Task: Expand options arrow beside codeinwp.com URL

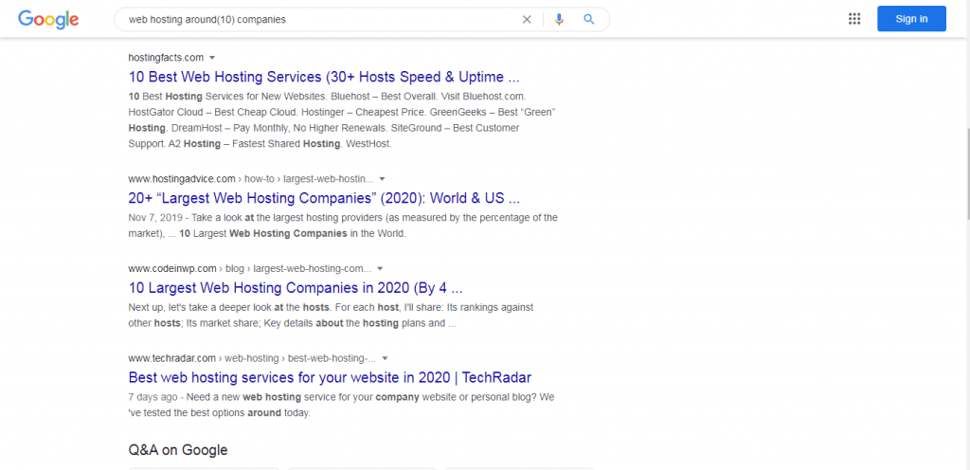Action: point(380,268)
